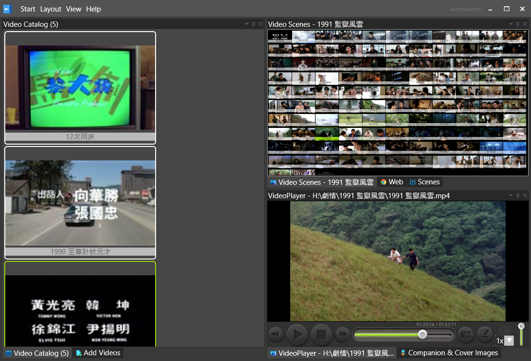Switch to the Video Catalog (5) tab

pos(37,353)
